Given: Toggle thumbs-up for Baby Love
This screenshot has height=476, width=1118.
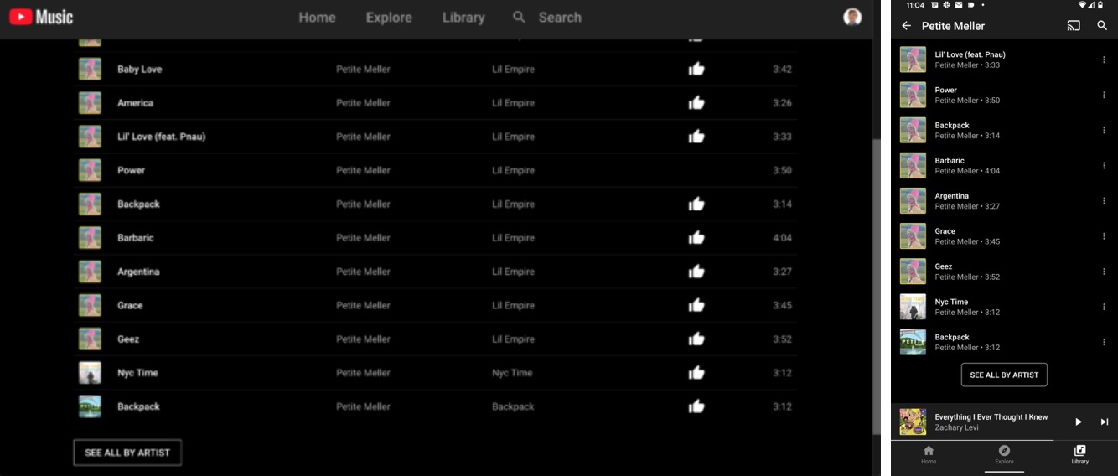Looking at the screenshot, I should point(696,69).
